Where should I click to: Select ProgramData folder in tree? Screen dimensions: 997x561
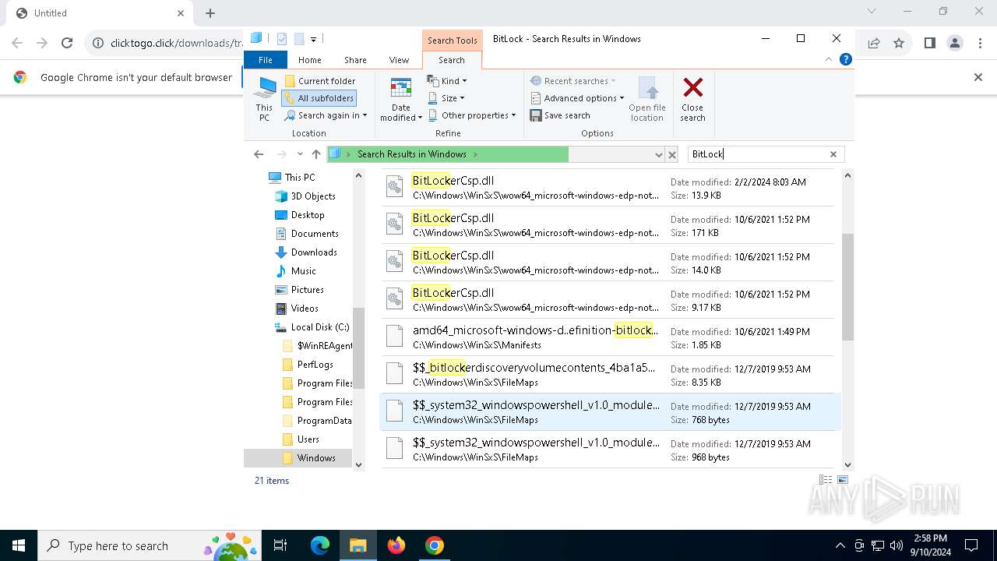324,421
